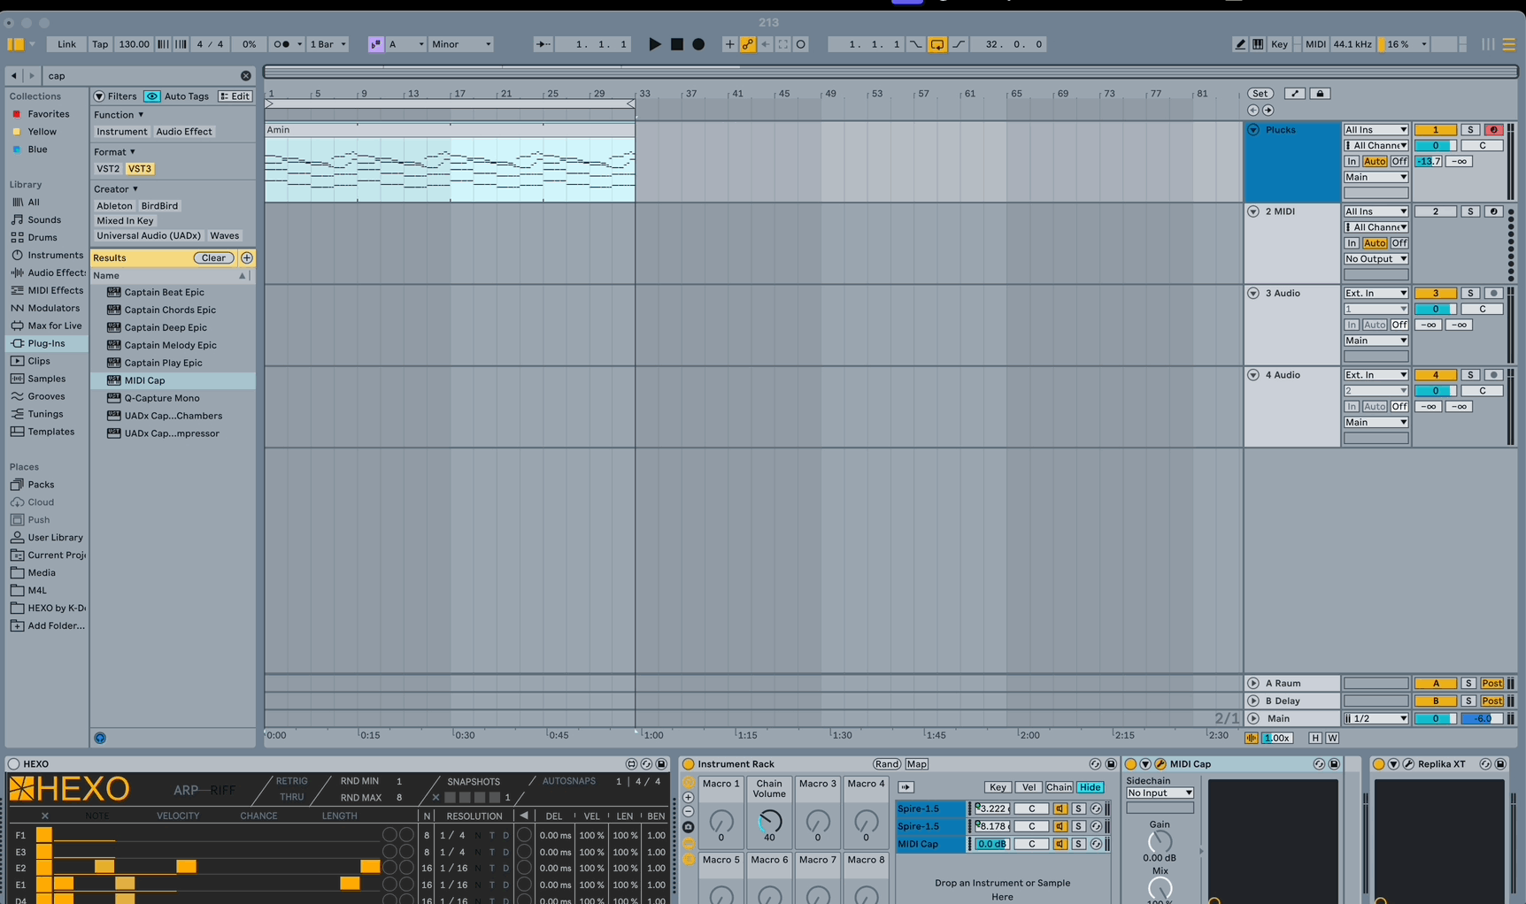This screenshot has width=1526, height=904.
Task: Open the Minor scale dropdown
Action: 461,44
